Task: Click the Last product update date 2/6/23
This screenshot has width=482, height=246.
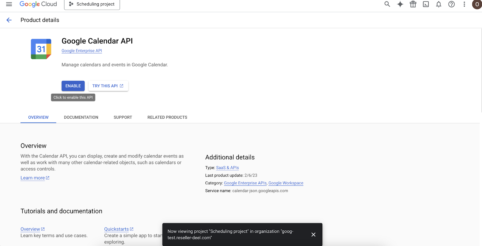Action: point(251,176)
